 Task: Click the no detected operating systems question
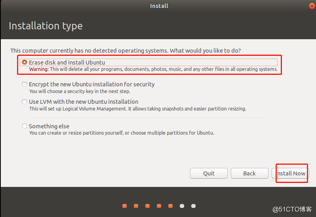(126, 51)
